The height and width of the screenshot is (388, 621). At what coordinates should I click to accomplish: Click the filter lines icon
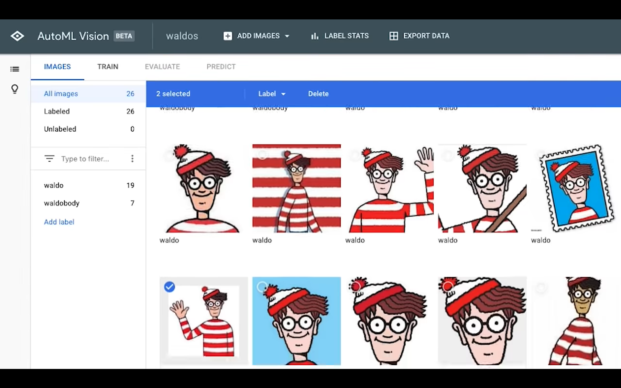[x=49, y=158]
